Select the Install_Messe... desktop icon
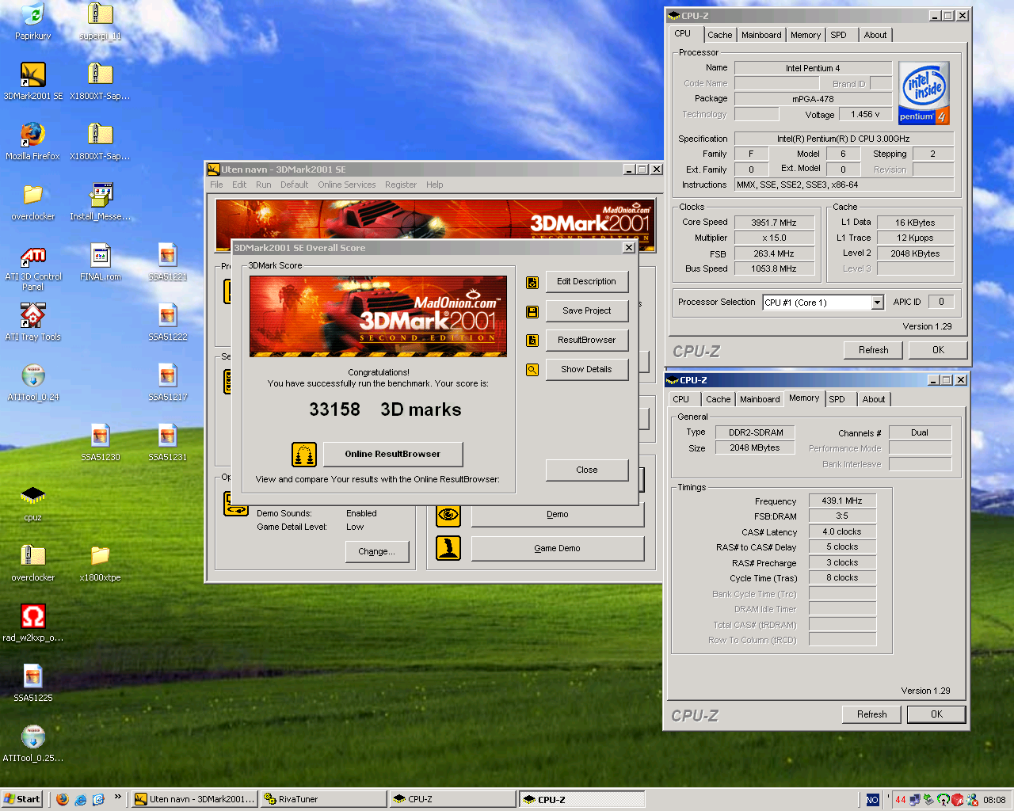 [x=100, y=195]
